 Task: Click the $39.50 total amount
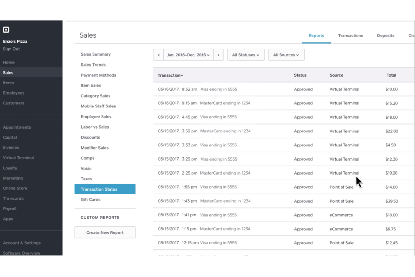[391, 201]
